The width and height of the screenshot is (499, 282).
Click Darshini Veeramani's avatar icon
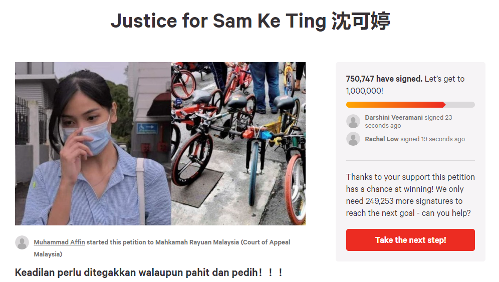353,121
